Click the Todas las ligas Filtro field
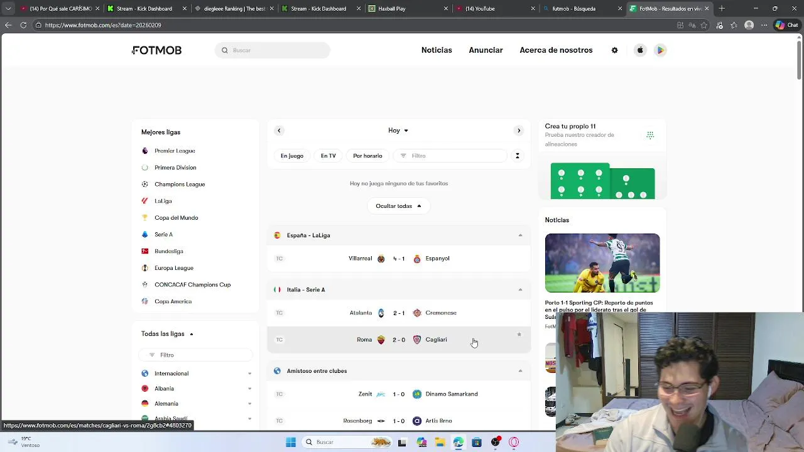The width and height of the screenshot is (804, 452). 195,355
